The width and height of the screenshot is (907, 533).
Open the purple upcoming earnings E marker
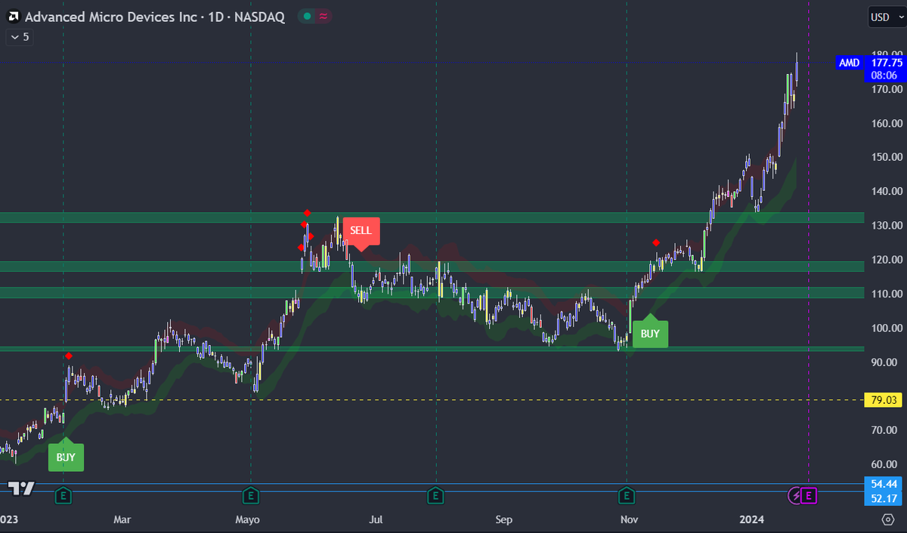coord(809,495)
